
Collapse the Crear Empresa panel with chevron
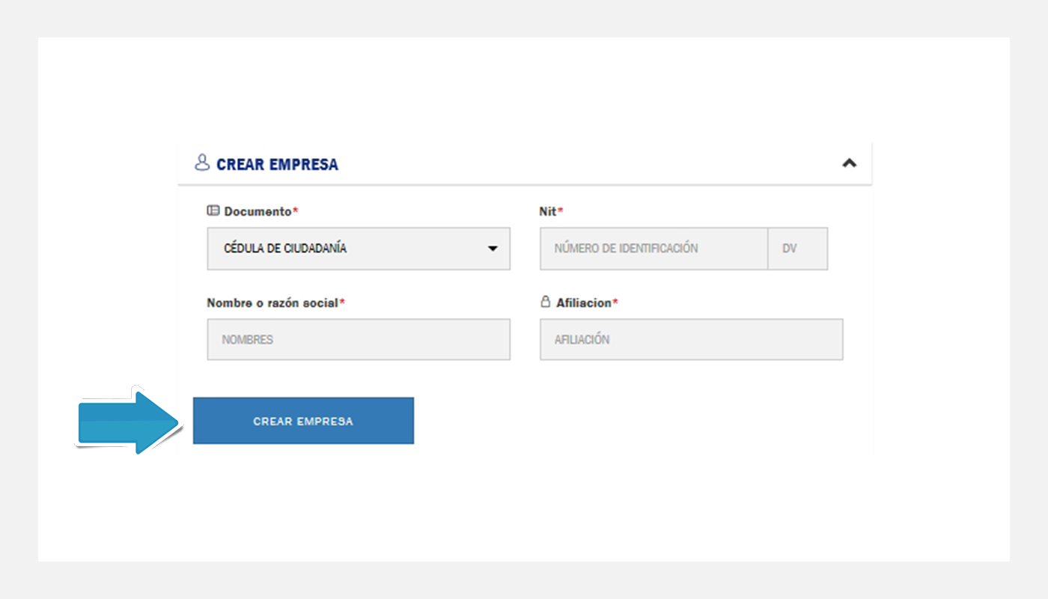[849, 162]
